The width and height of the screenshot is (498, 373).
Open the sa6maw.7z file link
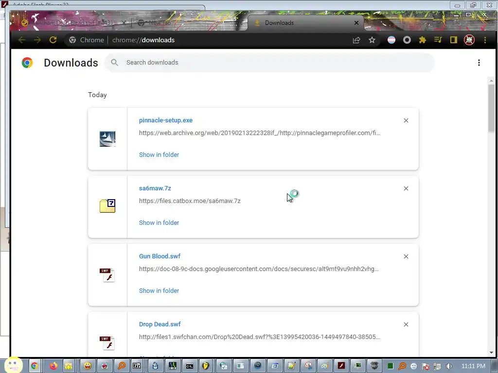click(155, 188)
